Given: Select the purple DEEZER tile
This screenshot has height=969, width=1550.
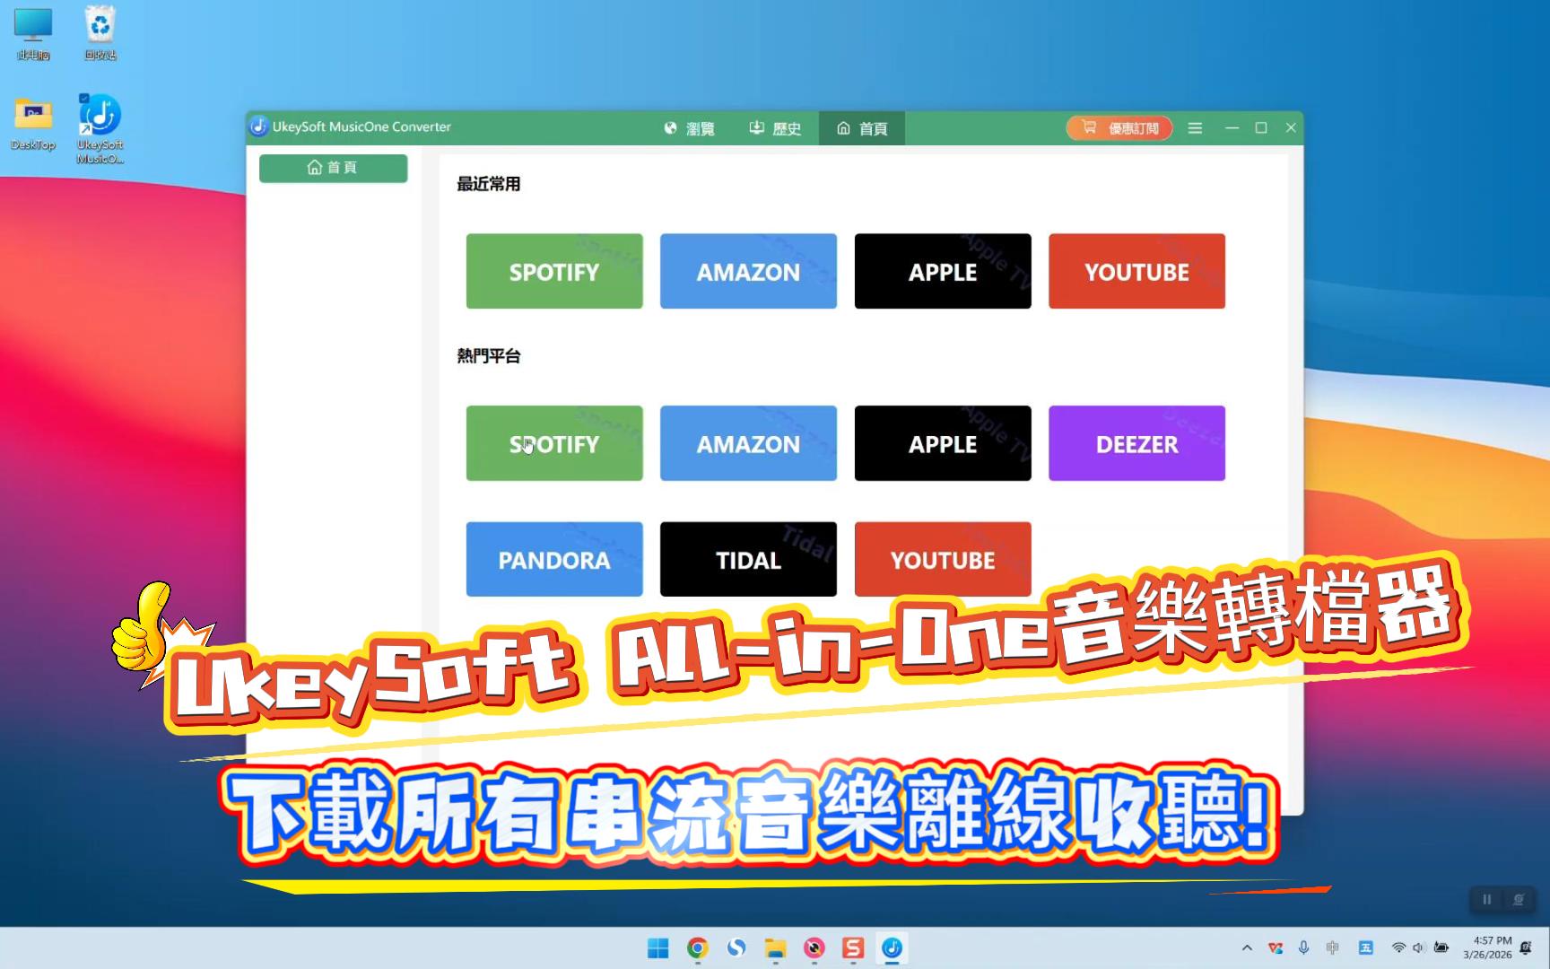Looking at the screenshot, I should [1136, 443].
